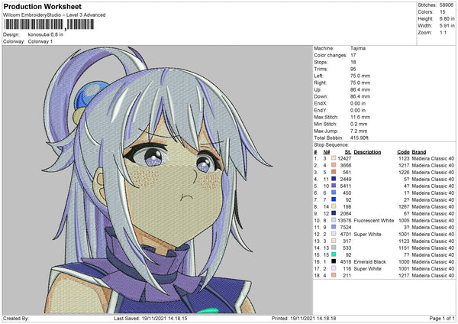Choose the dark blue swatch in row 4
The height and width of the screenshot is (324, 458).
tap(334, 179)
